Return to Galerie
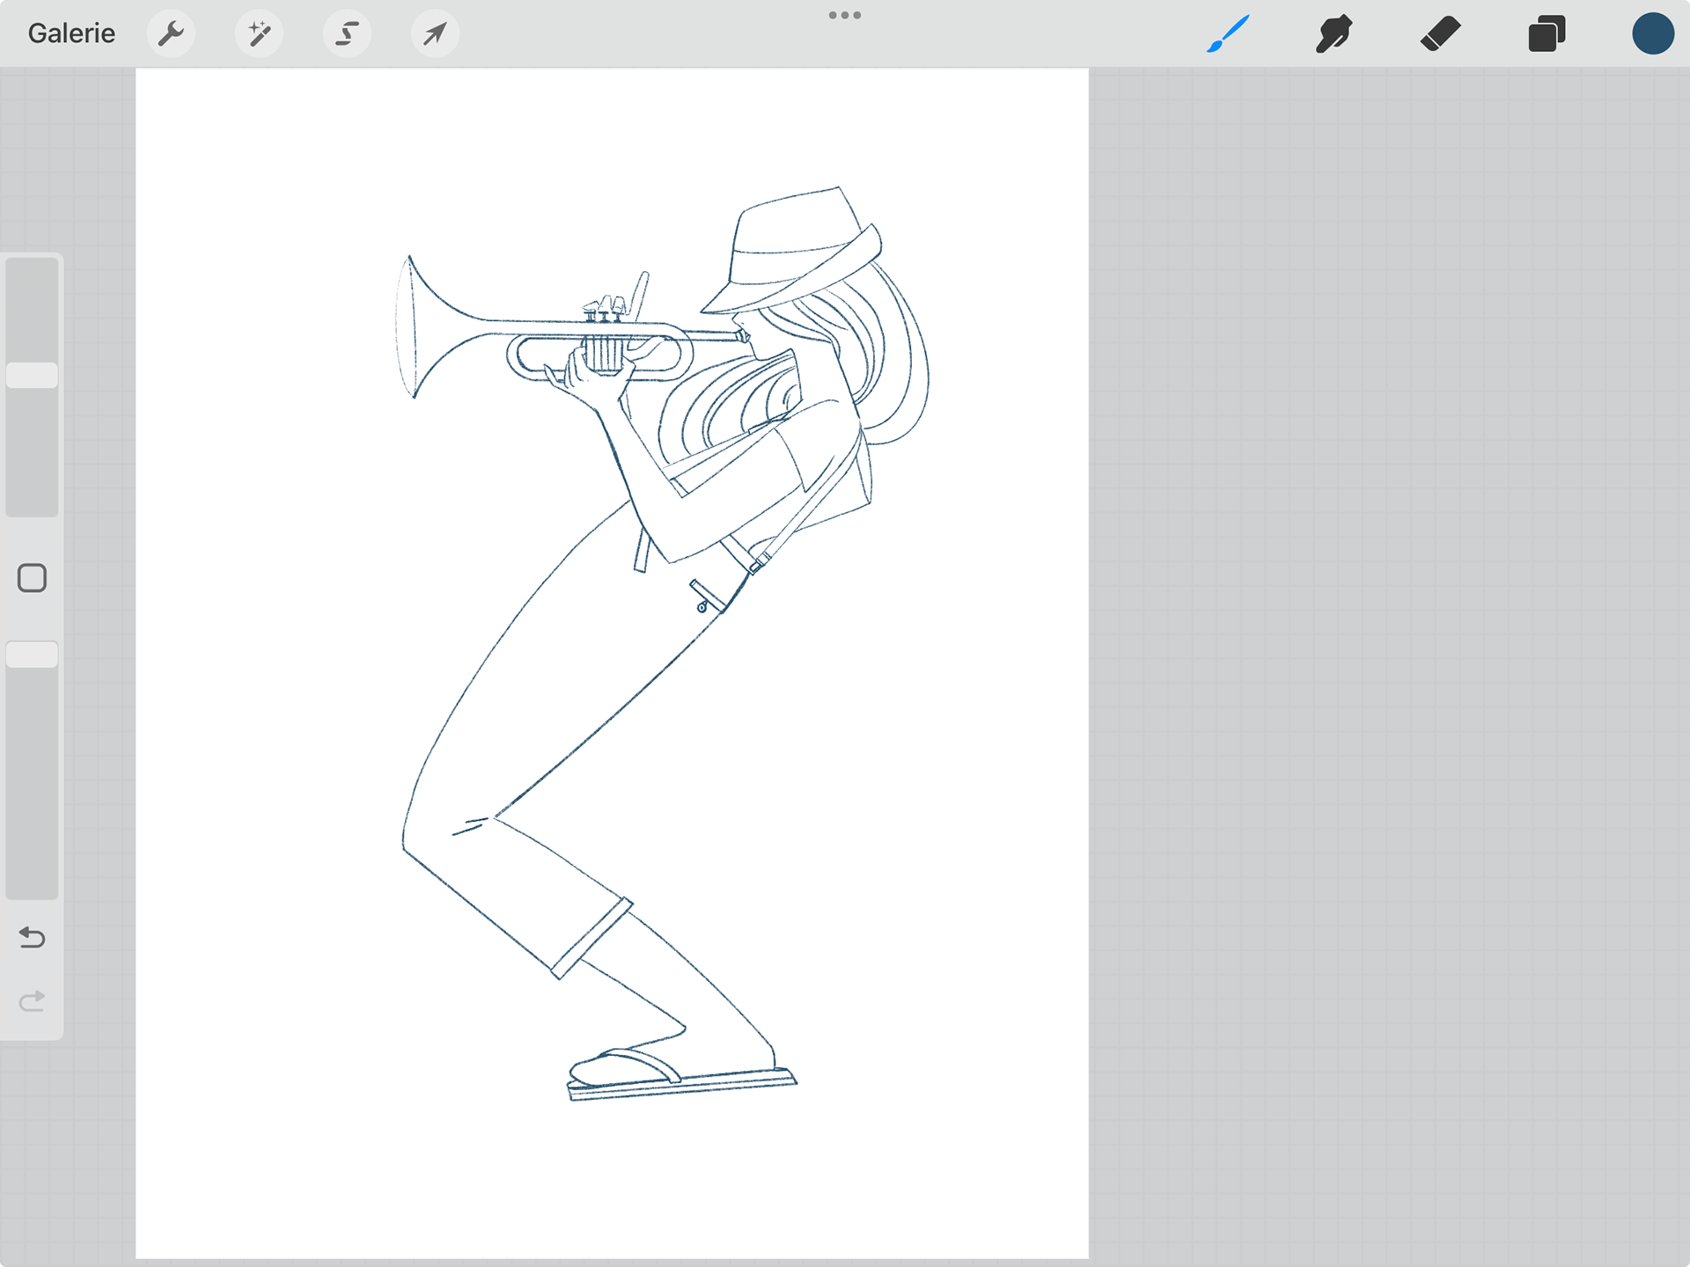This screenshot has width=1690, height=1267. 71,33
